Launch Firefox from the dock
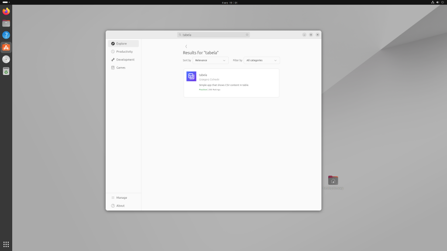Viewport: 447px width, 251px height. [6, 11]
